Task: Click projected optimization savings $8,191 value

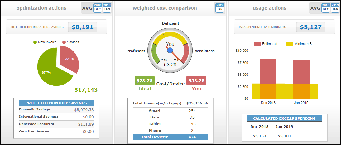Action: pyautogui.click(x=82, y=27)
